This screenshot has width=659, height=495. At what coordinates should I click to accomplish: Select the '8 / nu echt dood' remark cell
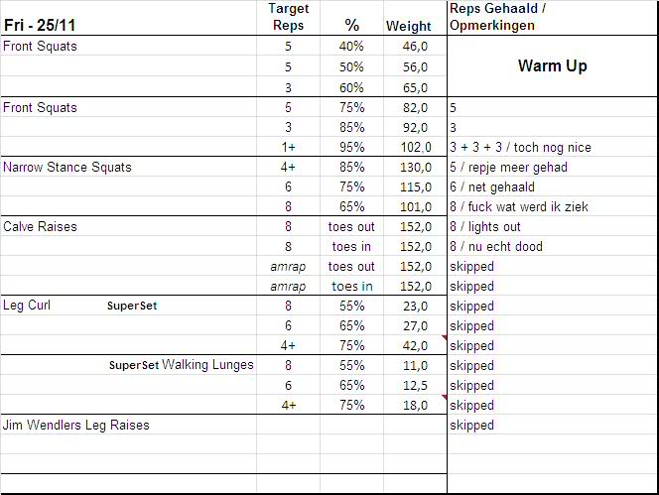pyautogui.click(x=496, y=246)
